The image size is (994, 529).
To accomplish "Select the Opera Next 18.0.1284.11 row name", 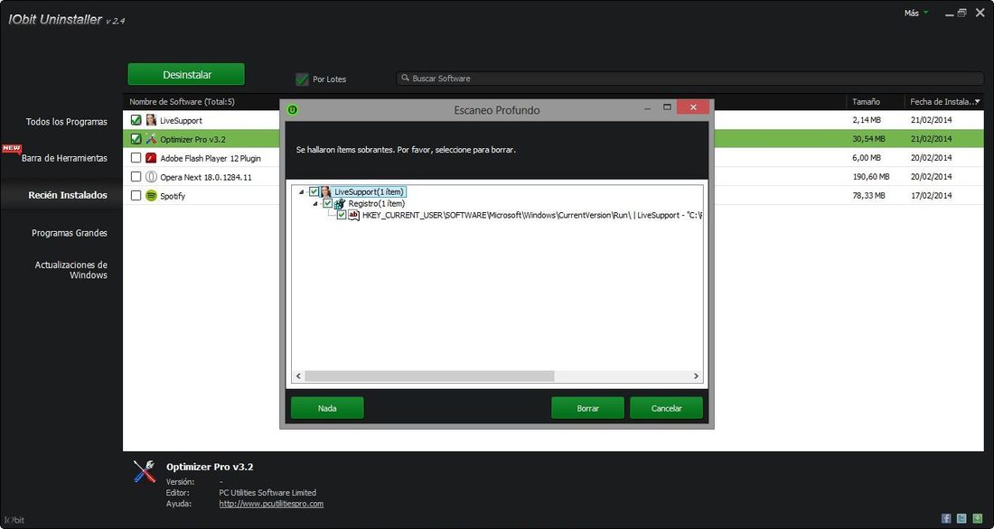I will pos(206,178).
